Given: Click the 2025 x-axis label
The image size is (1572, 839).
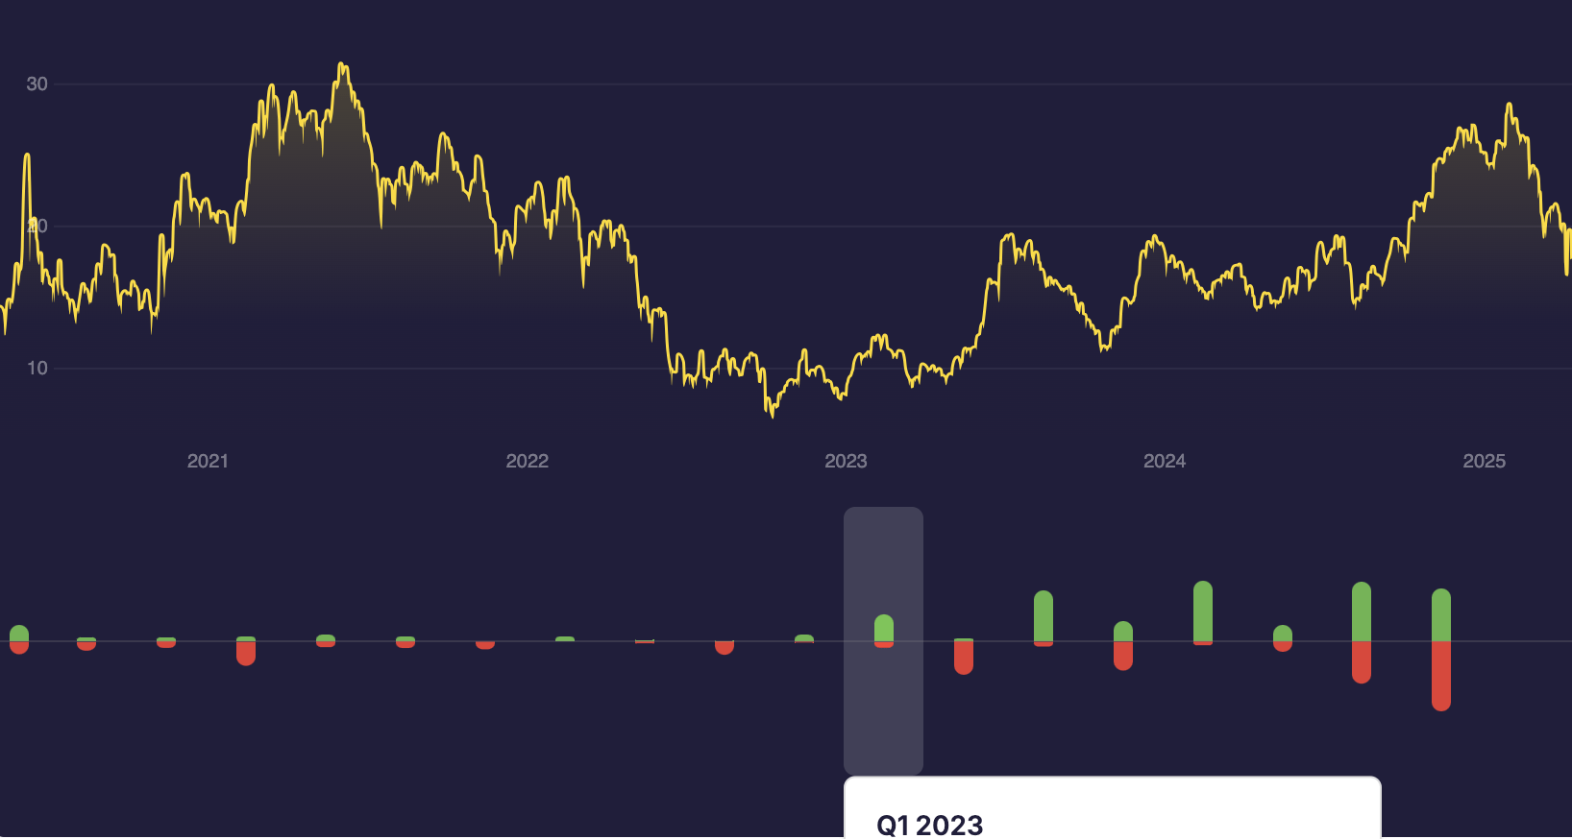Looking at the screenshot, I should point(1484,462).
